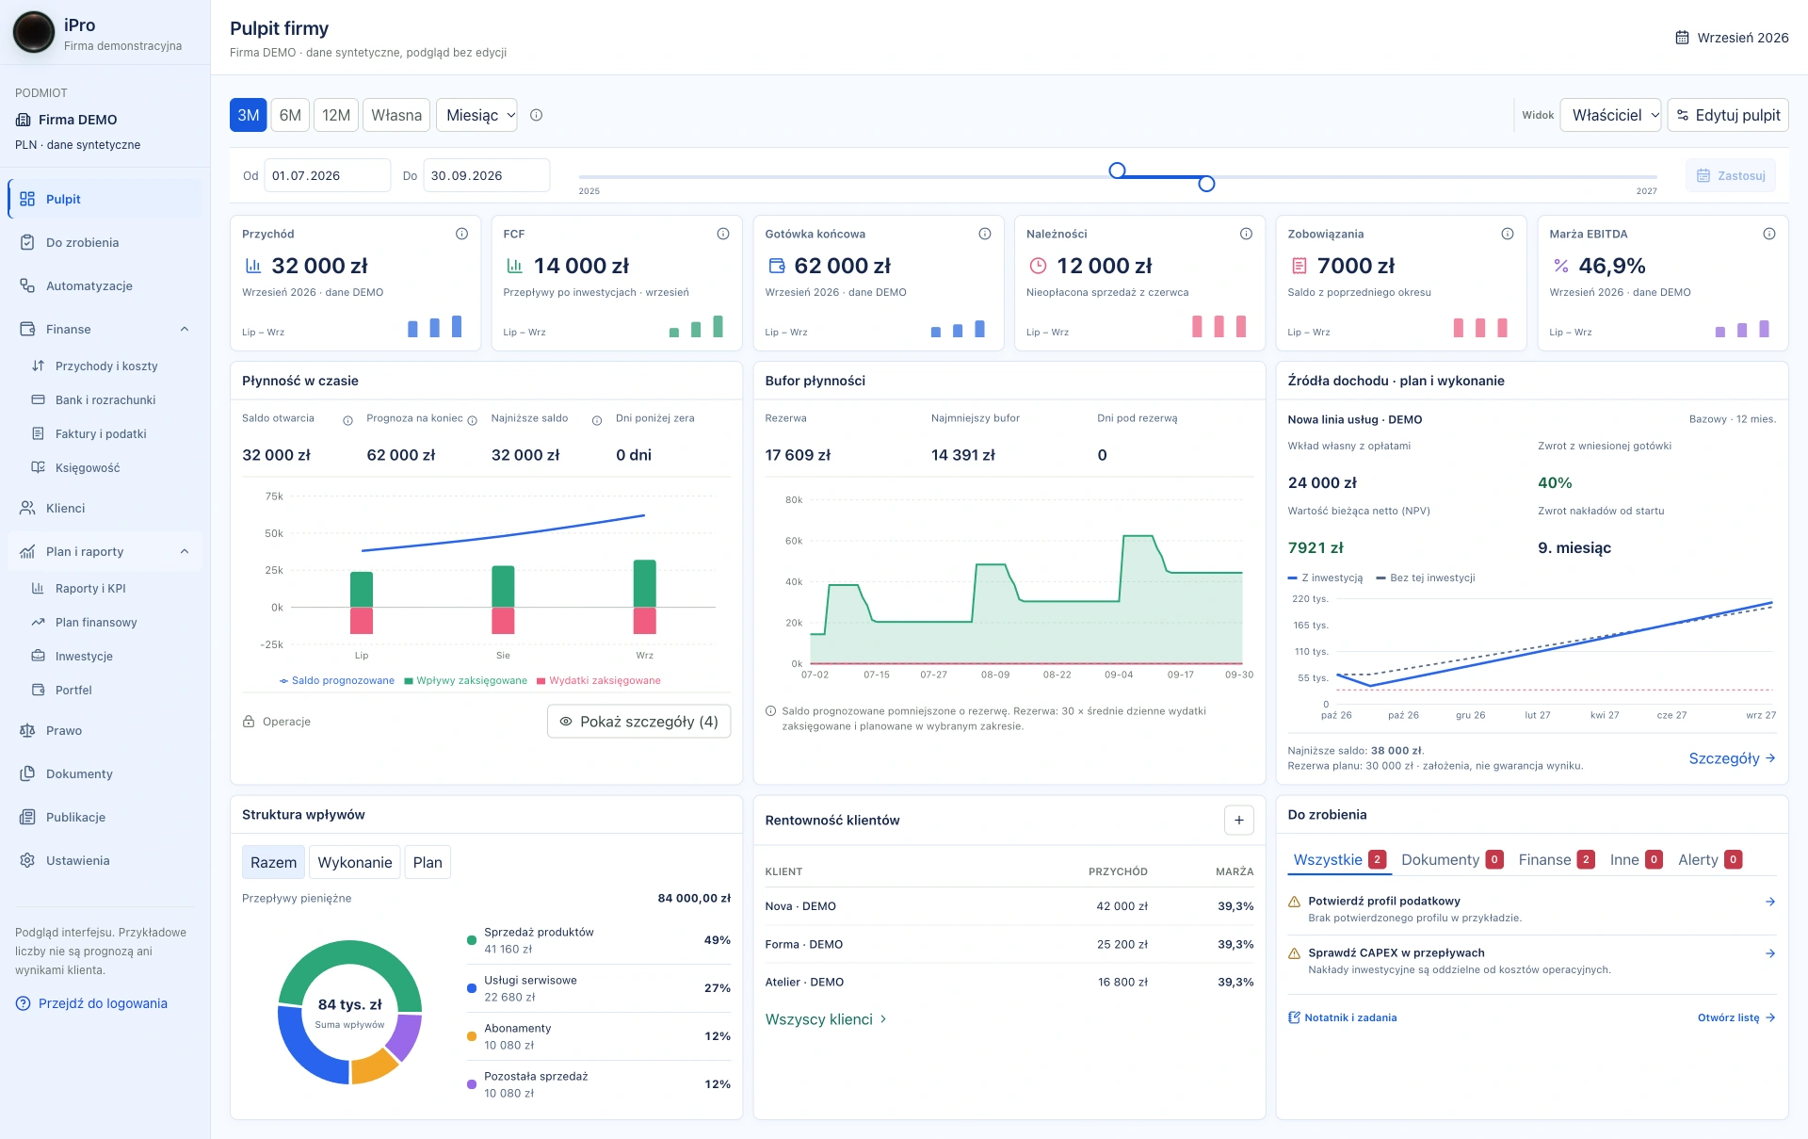
Task: Click plus icon in Rentowność klientów panel
Action: tap(1238, 820)
